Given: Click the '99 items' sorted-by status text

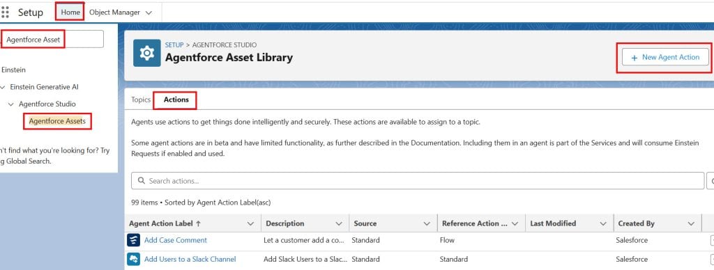Looking at the screenshot, I should click(201, 202).
